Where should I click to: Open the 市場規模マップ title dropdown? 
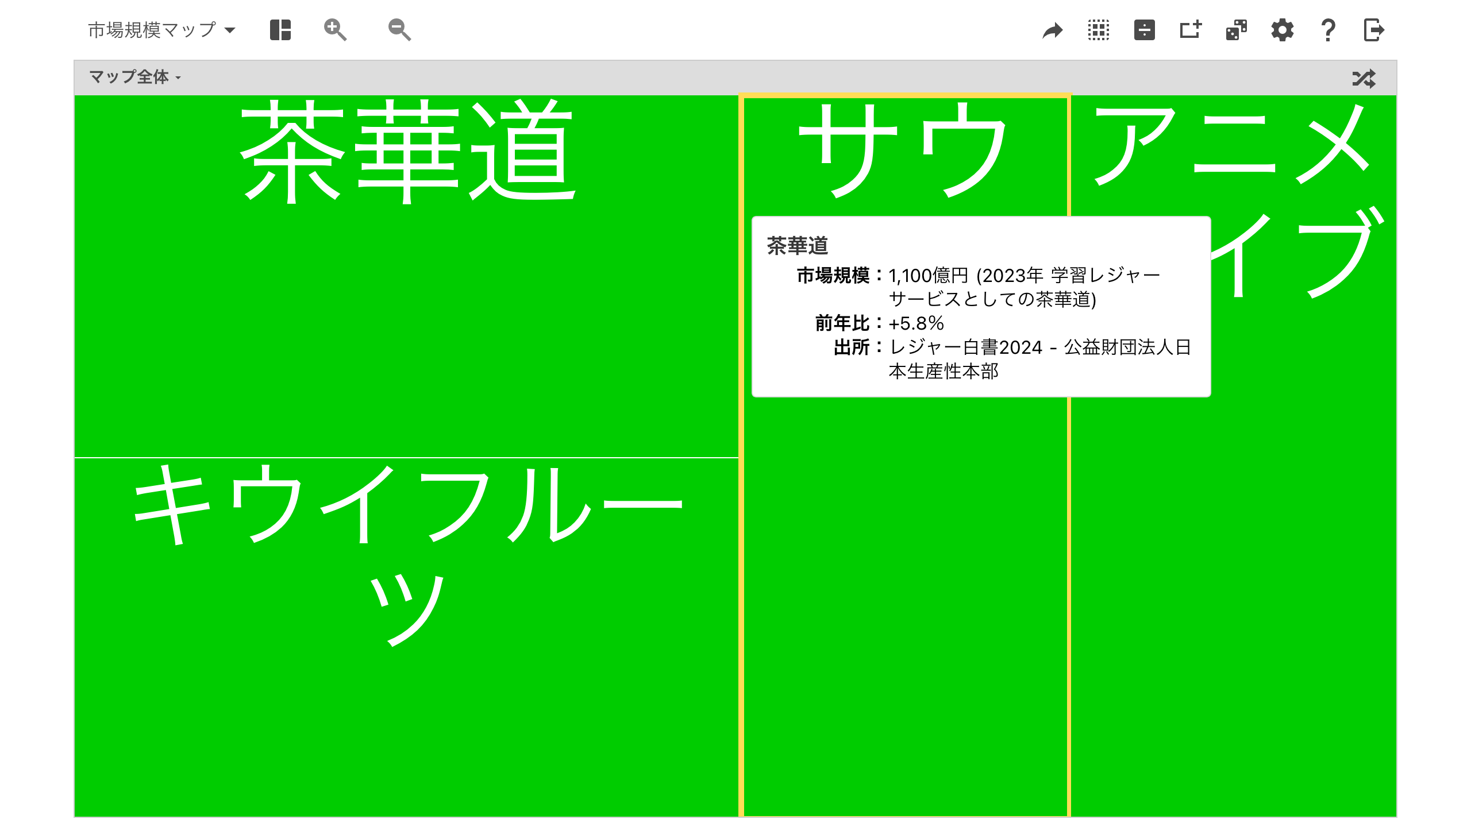[161, 30]
